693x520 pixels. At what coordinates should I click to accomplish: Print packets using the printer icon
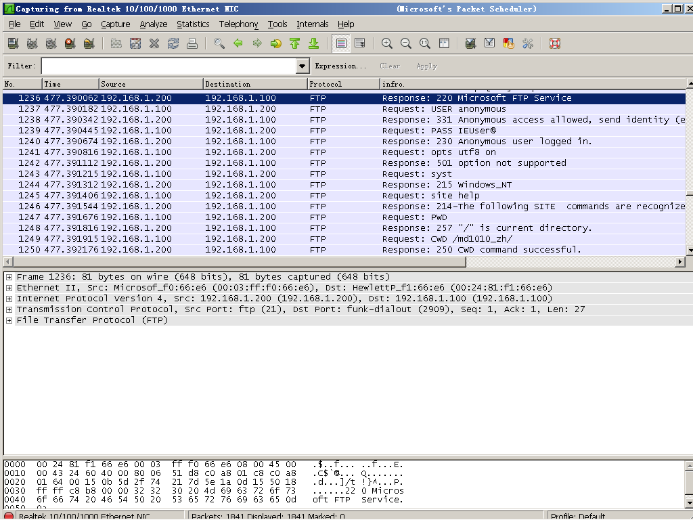tap(192, 43)
